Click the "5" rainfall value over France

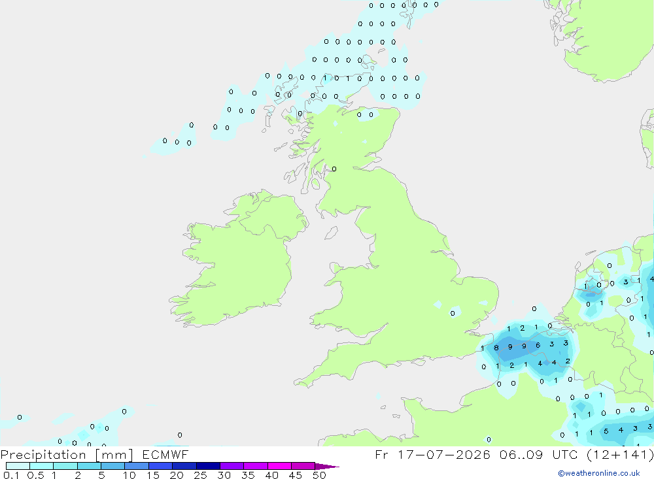tap(606, 431)
